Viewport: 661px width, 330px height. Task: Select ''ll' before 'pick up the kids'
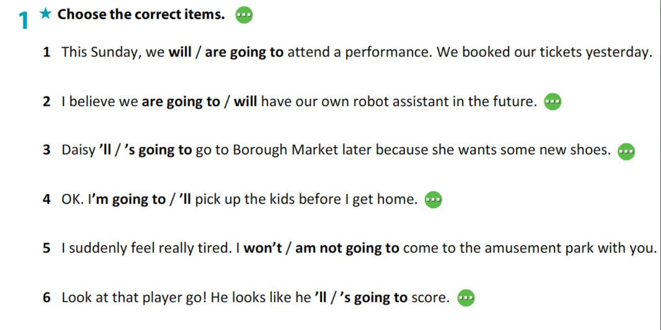185,199
